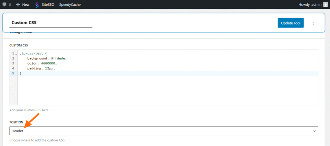This screenshot has width=330, height=146.
Task: Focus the Custom CSS title field
Action: [52, 23]
